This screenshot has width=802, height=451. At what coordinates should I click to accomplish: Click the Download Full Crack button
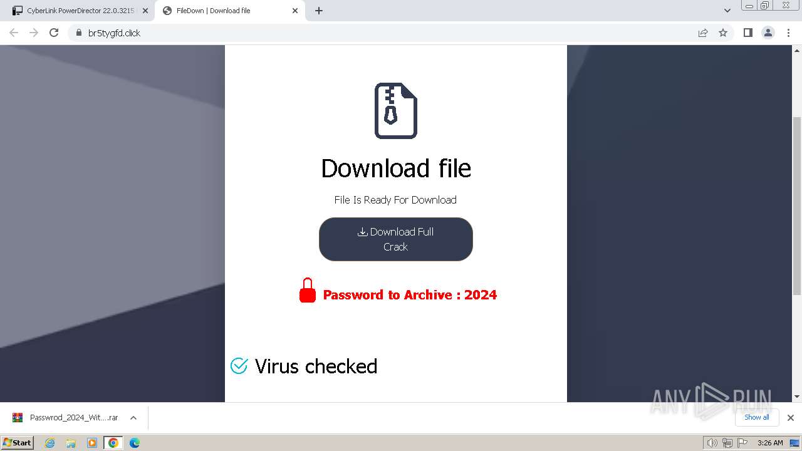coord(395,239)
